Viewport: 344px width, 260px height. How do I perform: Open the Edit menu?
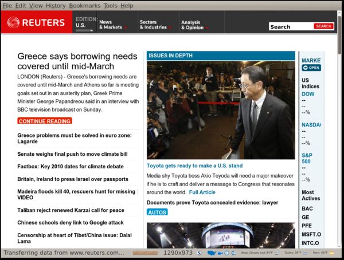click(x=21, y=6)
